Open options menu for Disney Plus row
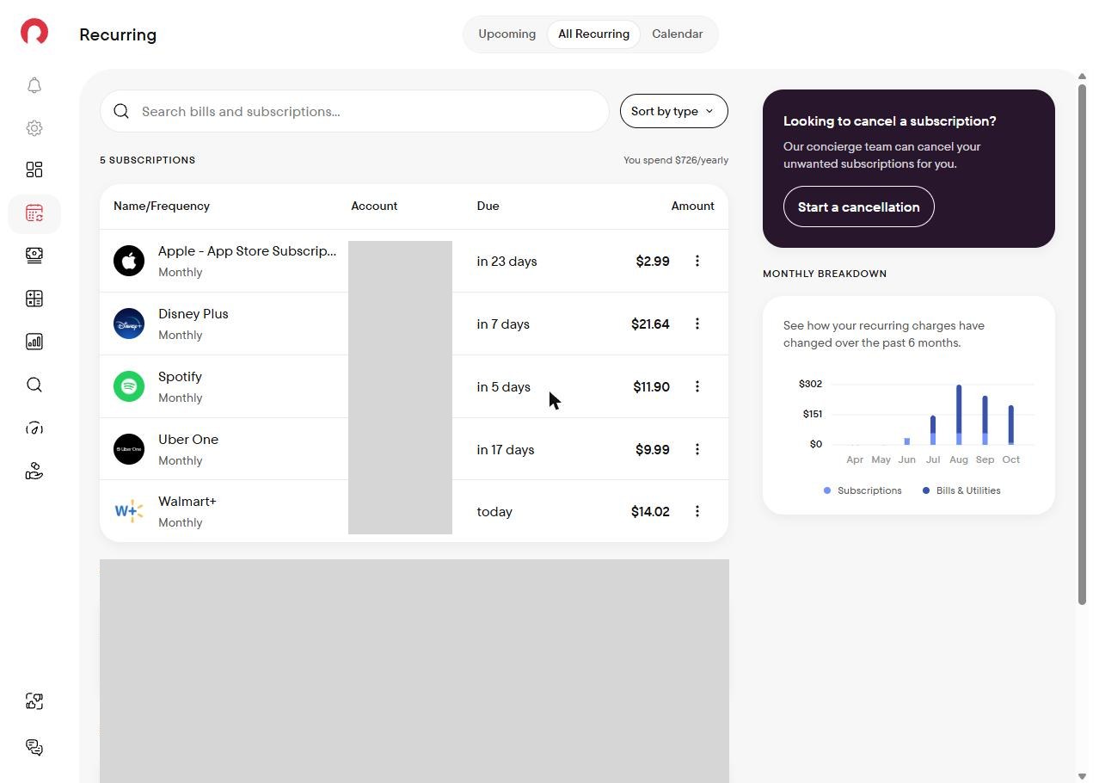This screenshot has height=783, width=1099. coord(697,324)
